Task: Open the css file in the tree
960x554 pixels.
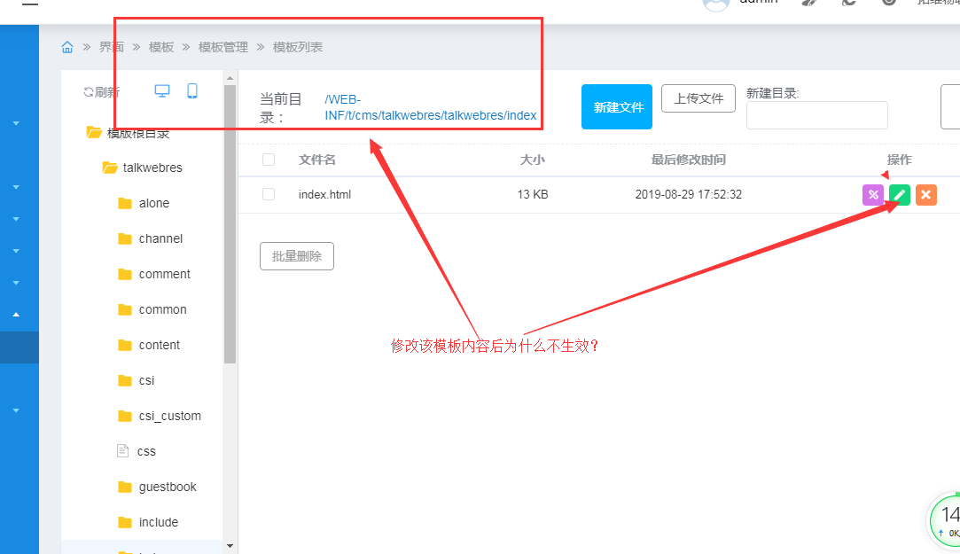Action: (146, 451)
